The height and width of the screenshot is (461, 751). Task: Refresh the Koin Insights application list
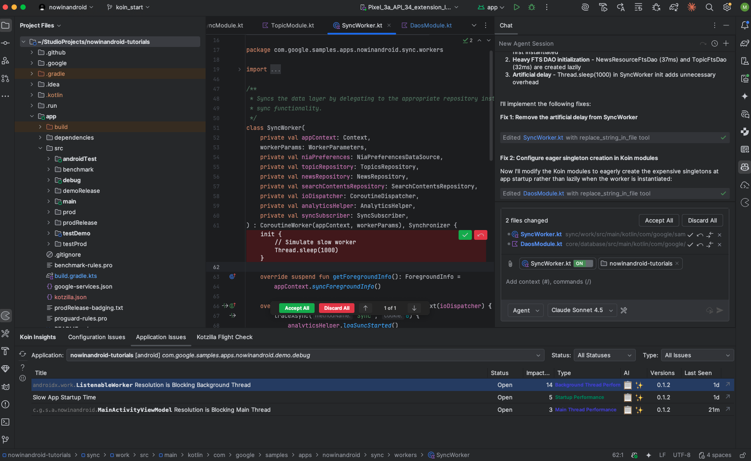[x=23, y=355]
